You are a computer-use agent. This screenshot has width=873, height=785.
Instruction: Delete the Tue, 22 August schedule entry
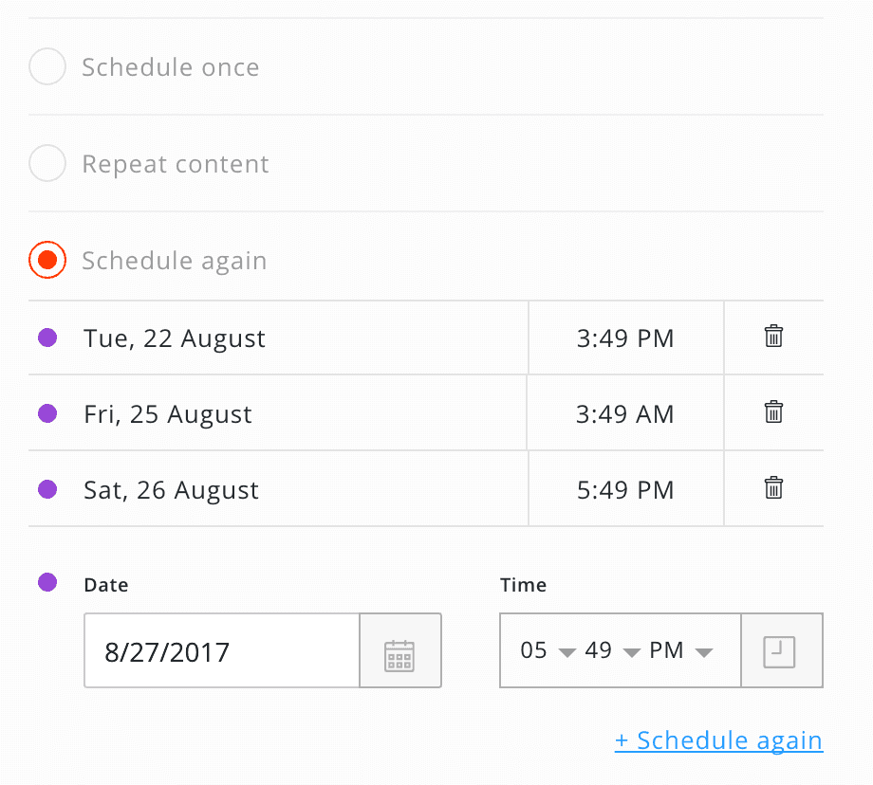773,337
